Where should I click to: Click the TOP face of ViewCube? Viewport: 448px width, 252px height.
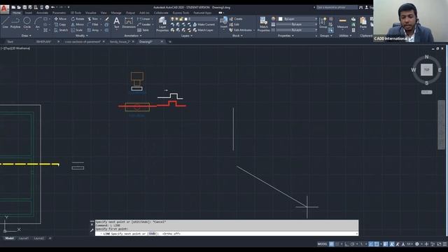426,70
